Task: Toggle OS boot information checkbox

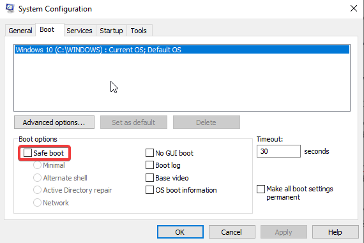Action: coord(149,190)
